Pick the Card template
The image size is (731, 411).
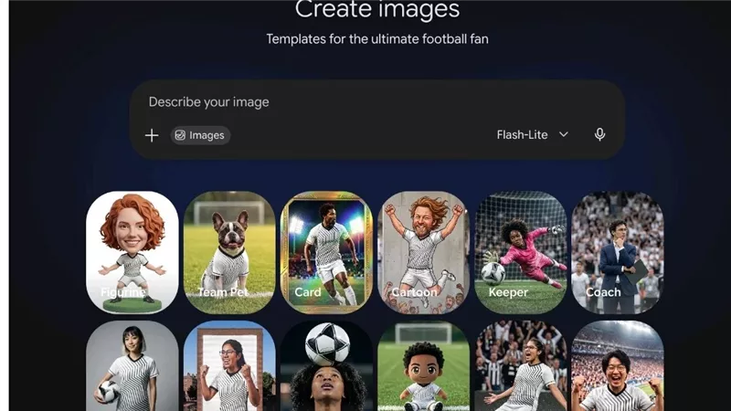pyautogui.click(x=326, y=252)
